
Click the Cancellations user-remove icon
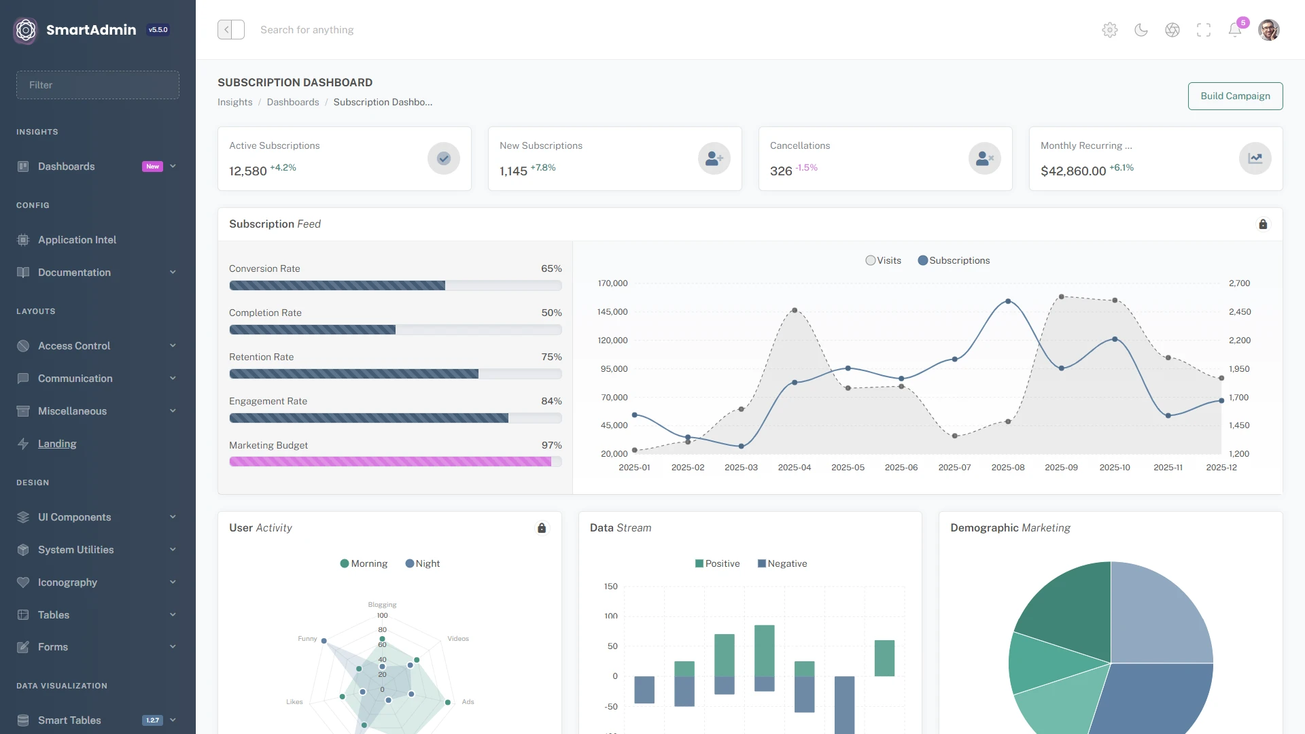coord(985,158)
